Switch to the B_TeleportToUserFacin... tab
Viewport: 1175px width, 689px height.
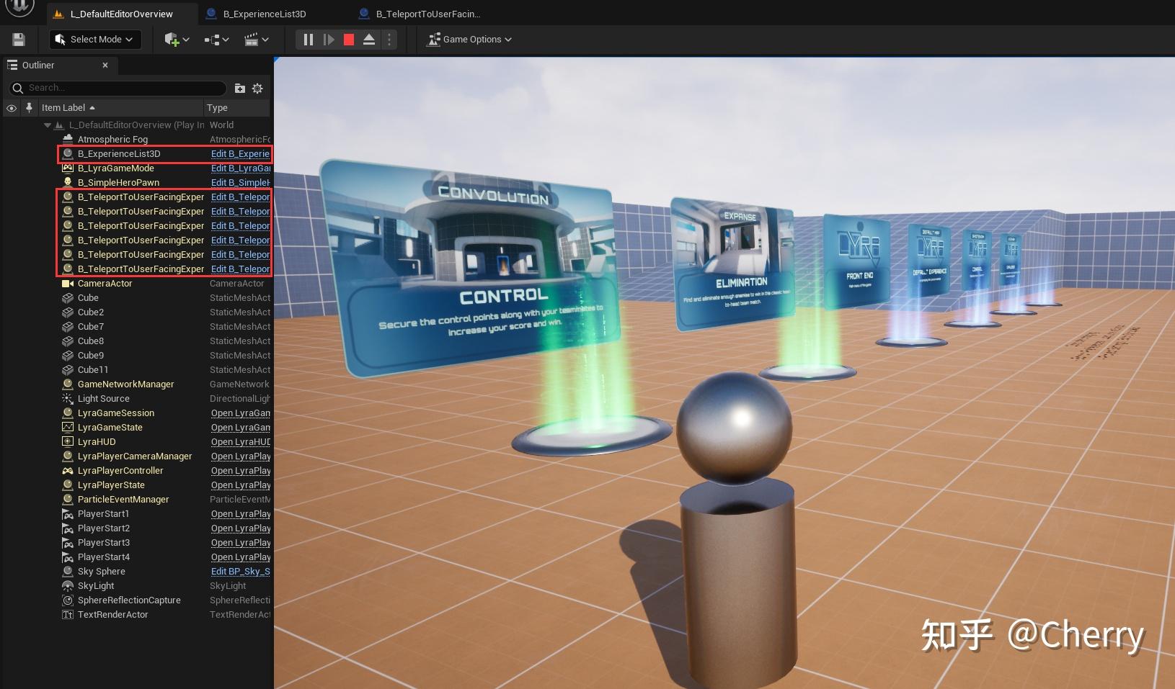[x=428, y=14]
